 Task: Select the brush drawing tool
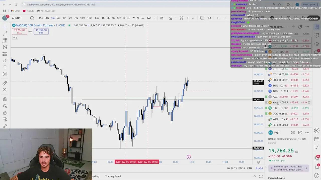pos(5,60)
